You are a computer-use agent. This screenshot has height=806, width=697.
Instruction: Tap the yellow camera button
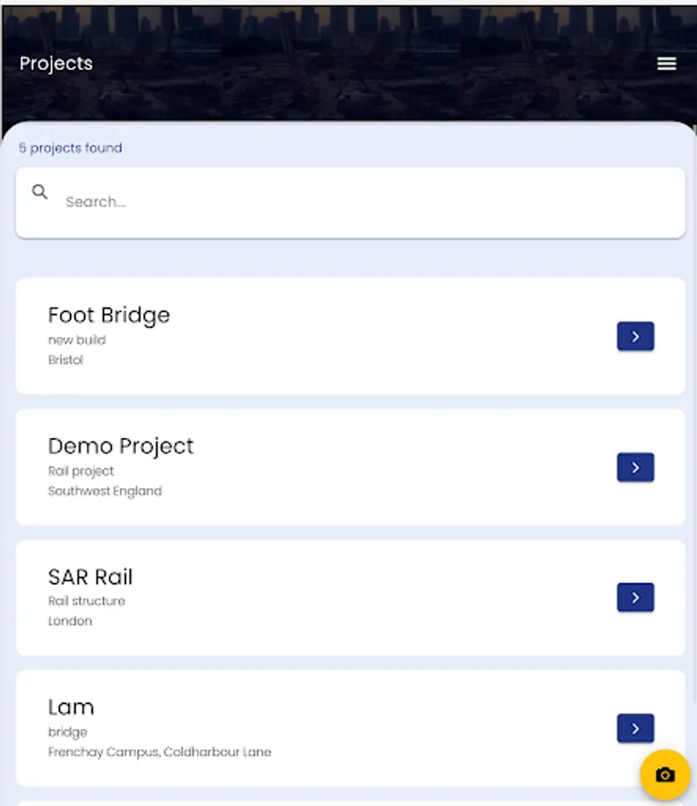pyautogui.click(x=665, y=775)
